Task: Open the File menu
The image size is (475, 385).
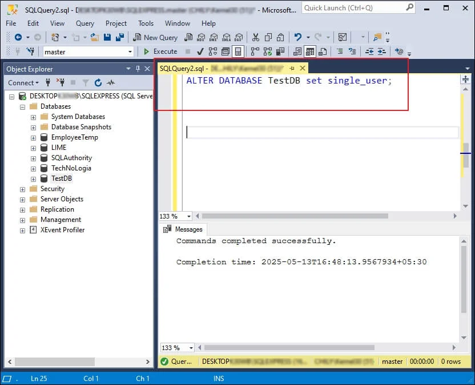Action: (11, 23)
